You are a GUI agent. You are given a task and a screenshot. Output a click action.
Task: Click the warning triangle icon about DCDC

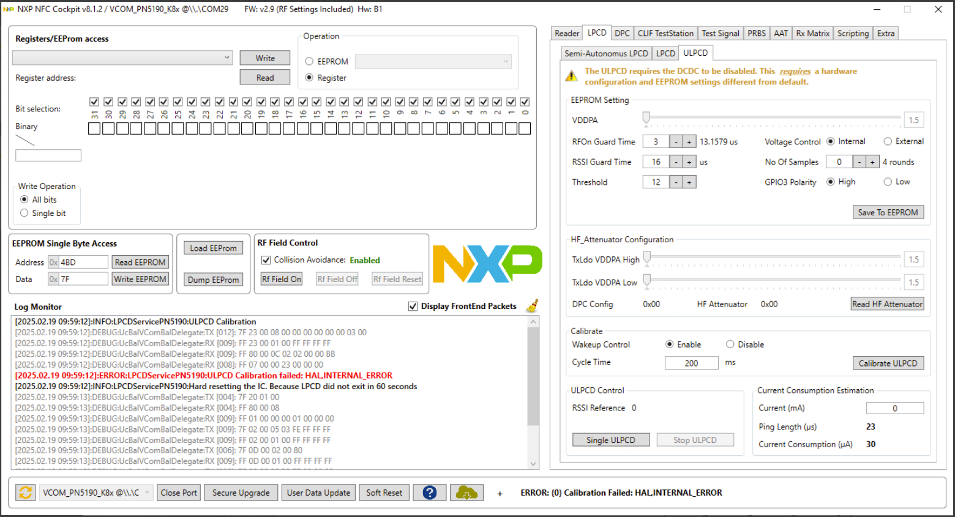(571, 75)
